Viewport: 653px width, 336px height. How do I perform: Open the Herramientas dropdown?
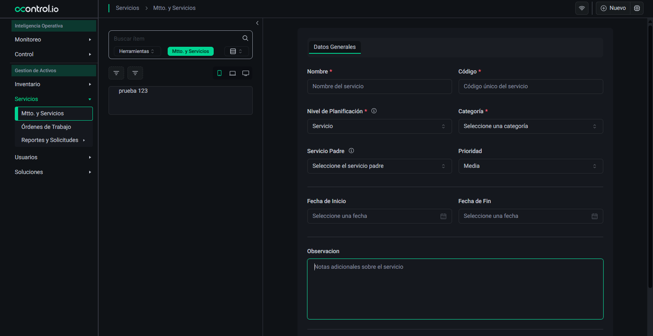coord(136,51)
